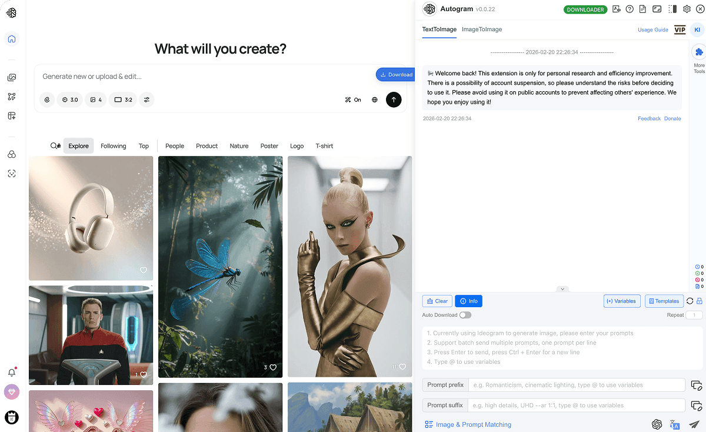Open the 3:2 aspect ratio dropdown
This screenshot has height=432, width=706.
coord(122,99)
